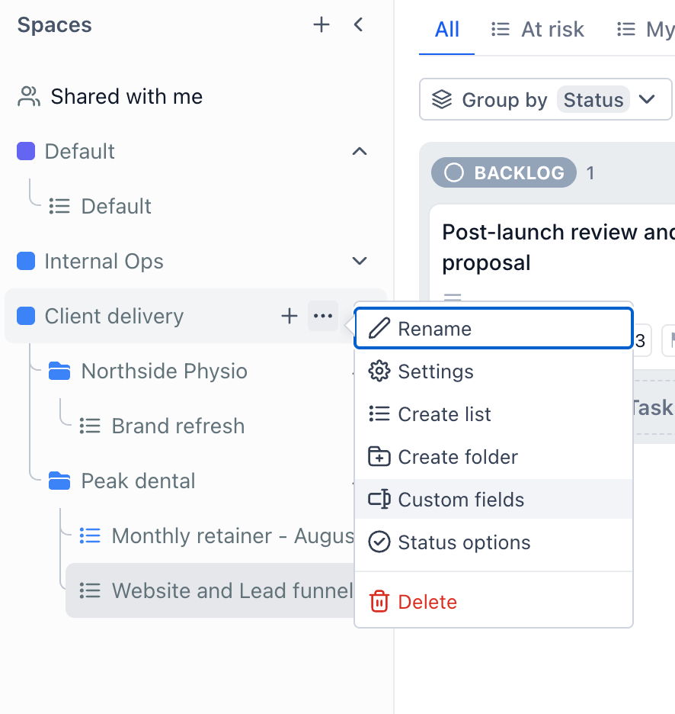
Task: Choose Rename from the context menu
Action: point(494,328)
